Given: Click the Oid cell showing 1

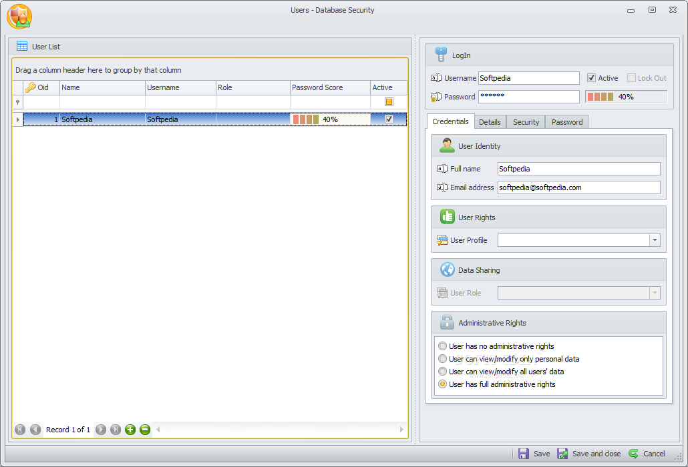Looking at the screenshot, I should [x=41, y=119].
